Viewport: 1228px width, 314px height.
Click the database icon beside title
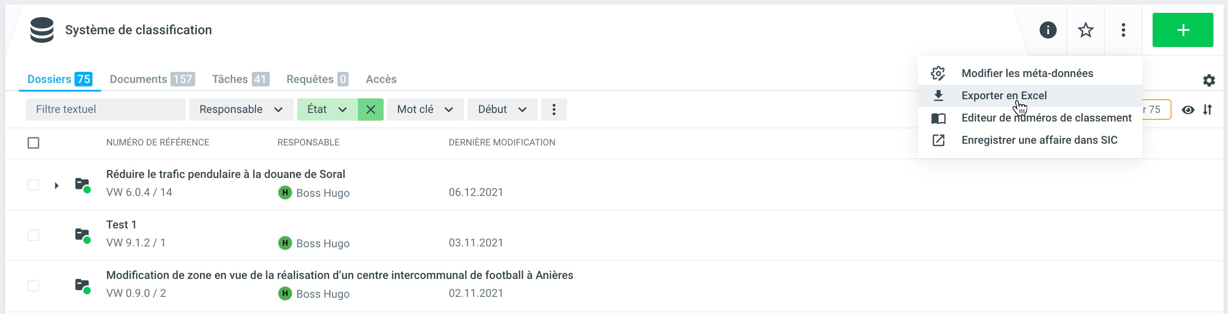click(x=42, y=30)
